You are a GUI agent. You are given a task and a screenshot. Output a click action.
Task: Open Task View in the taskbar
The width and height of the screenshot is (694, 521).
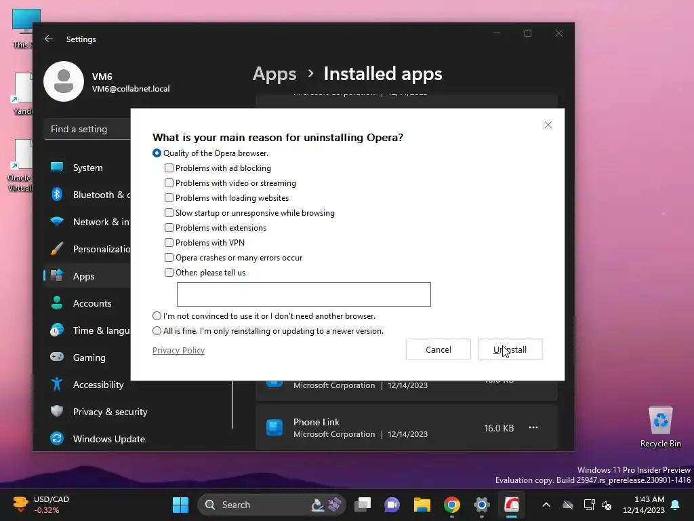click(x=363, y=505)
